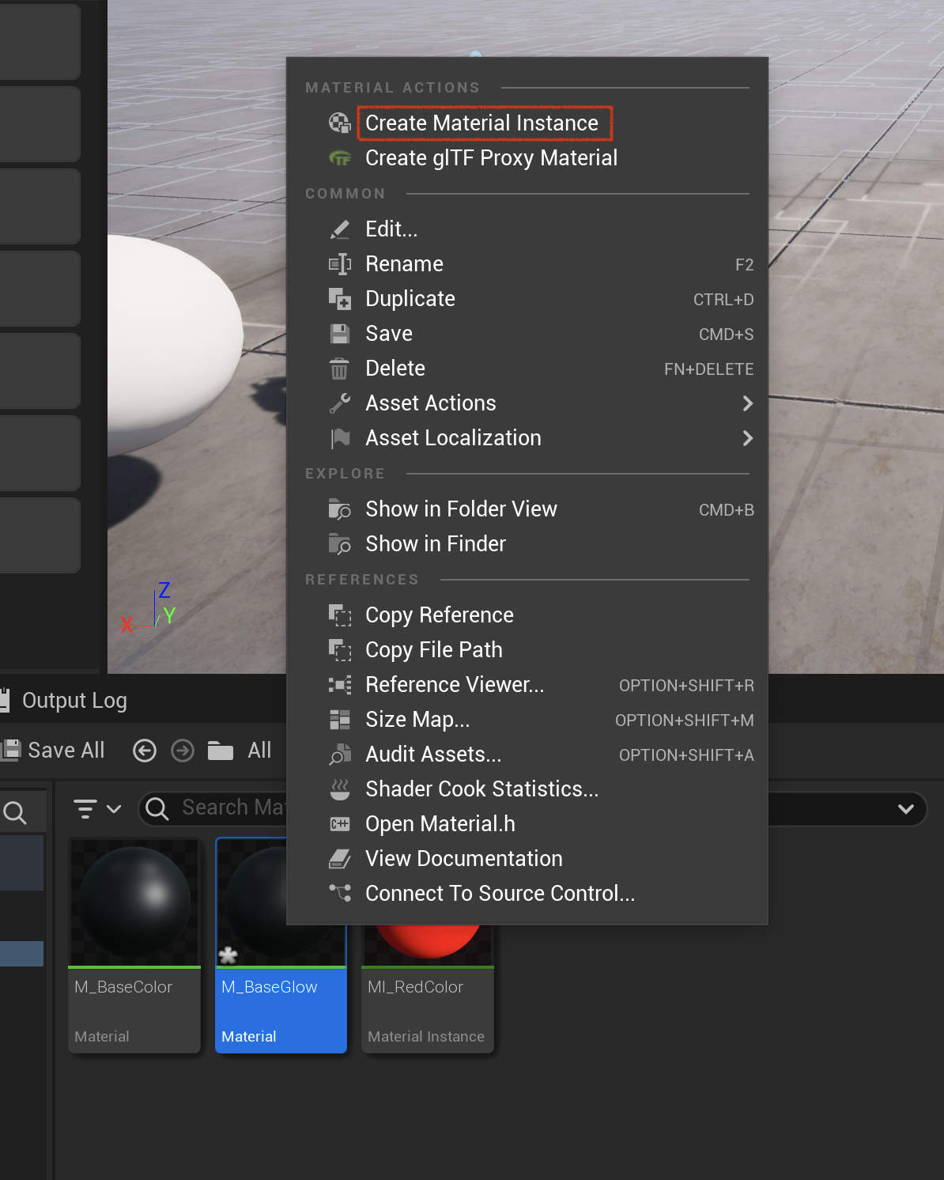Open the Output Log tab
This screenshot has width=944, height=1180.
click(x=64, y=701)
